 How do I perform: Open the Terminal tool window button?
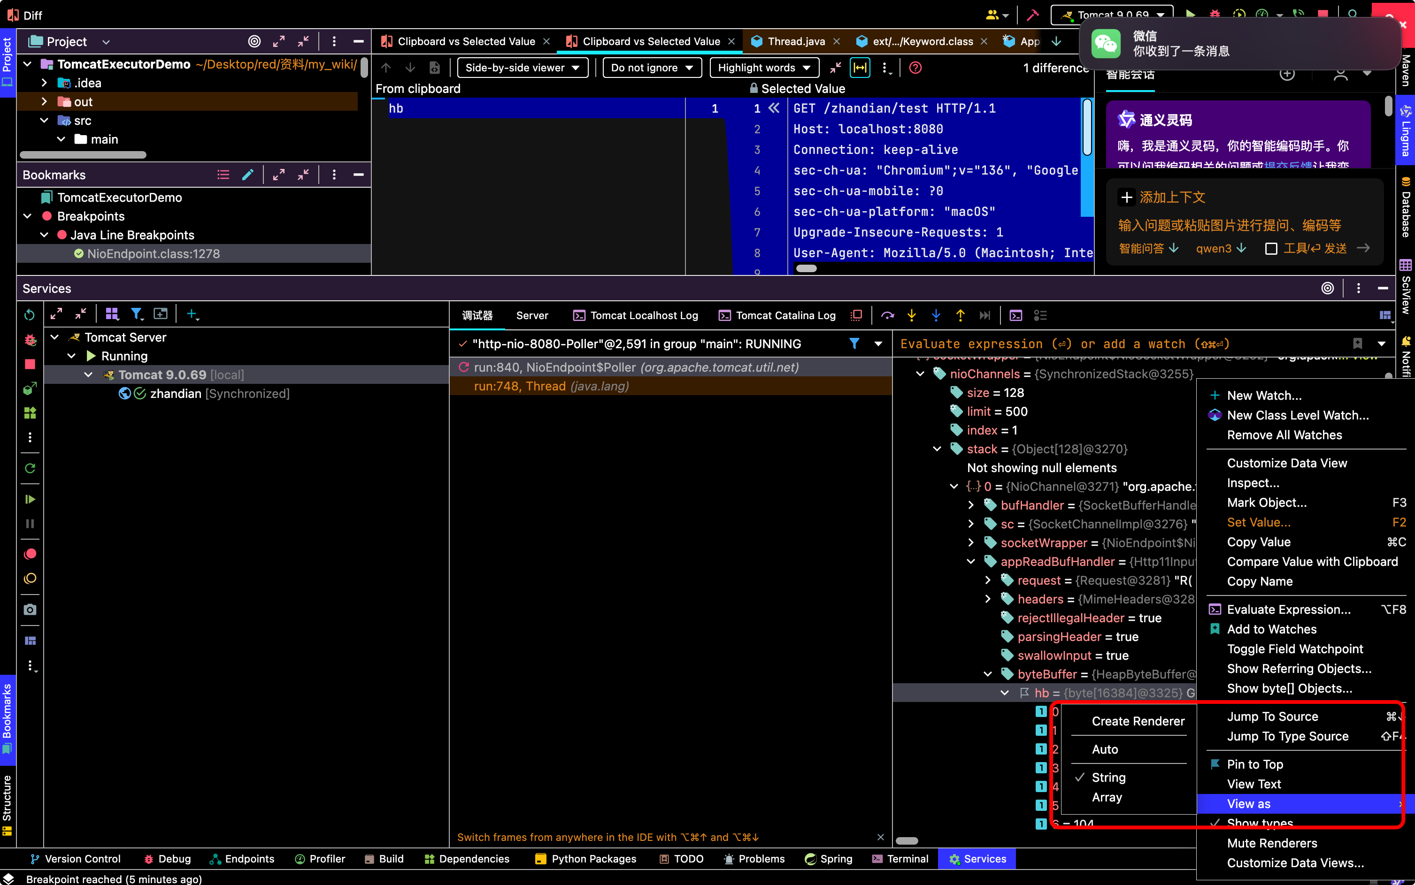(900, 859)
